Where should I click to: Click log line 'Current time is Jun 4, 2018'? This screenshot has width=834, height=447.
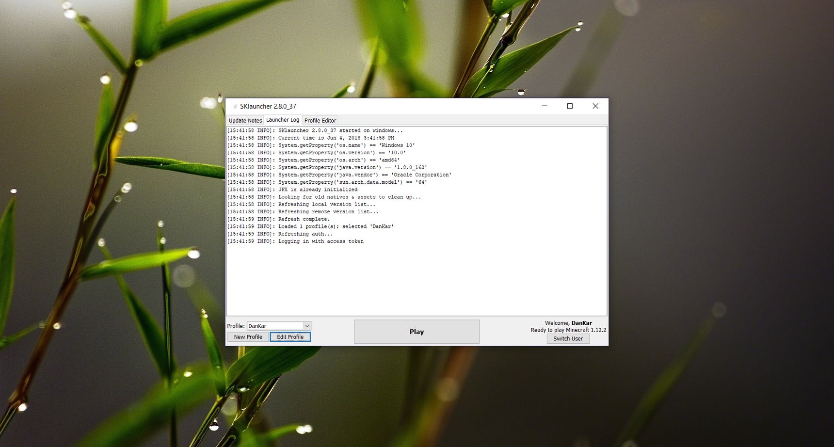point(310,138)
